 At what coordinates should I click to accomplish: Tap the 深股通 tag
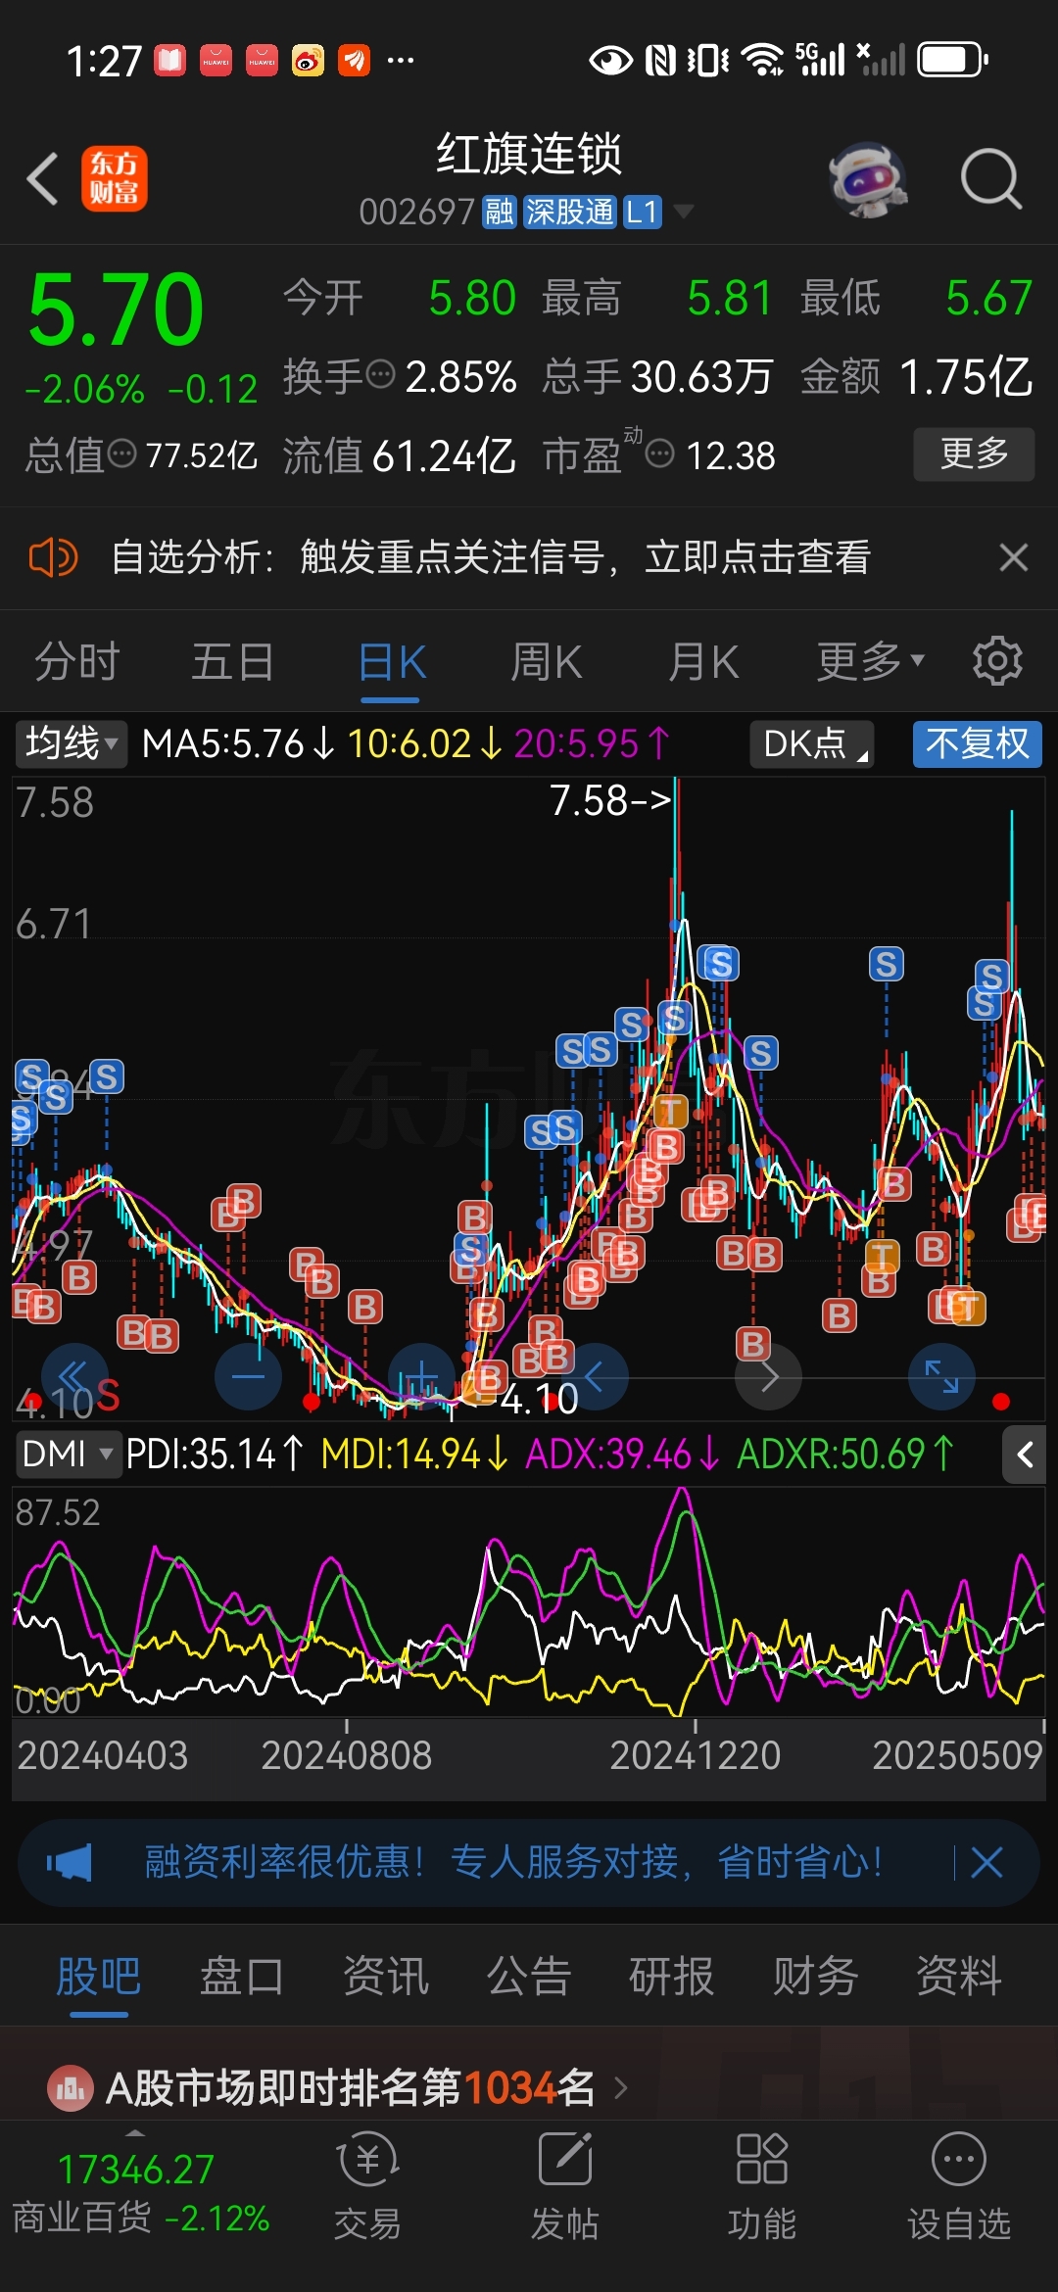point(569,212)
